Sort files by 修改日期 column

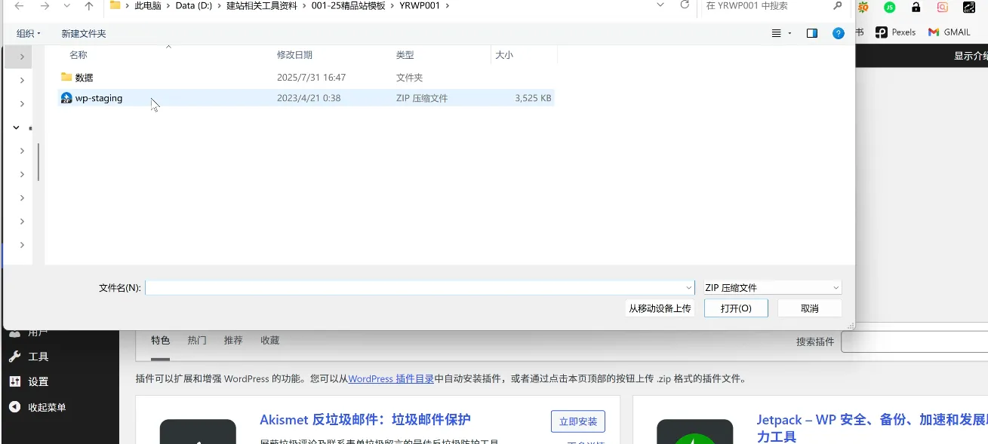pyautogui.click(x=294, y=55)
